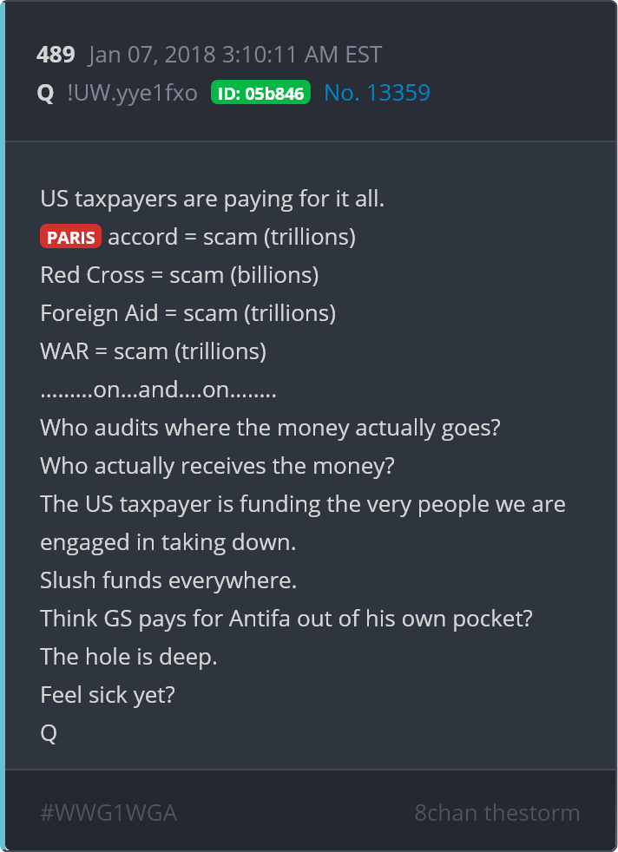Click the line mentioning GS and Antifa
The height and width of the screenshot is (852, 618).
tap(286, 619)
